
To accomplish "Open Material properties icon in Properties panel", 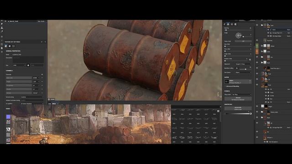I will [x=235, y=24].
